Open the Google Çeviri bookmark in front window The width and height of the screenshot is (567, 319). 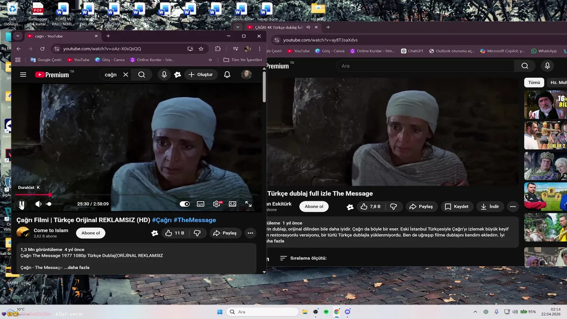(46, 60)
